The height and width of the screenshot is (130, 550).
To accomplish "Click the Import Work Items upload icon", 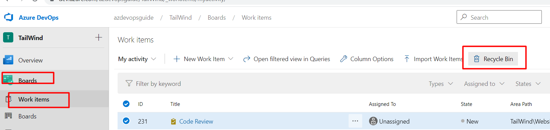I will (x=407, y=59).
